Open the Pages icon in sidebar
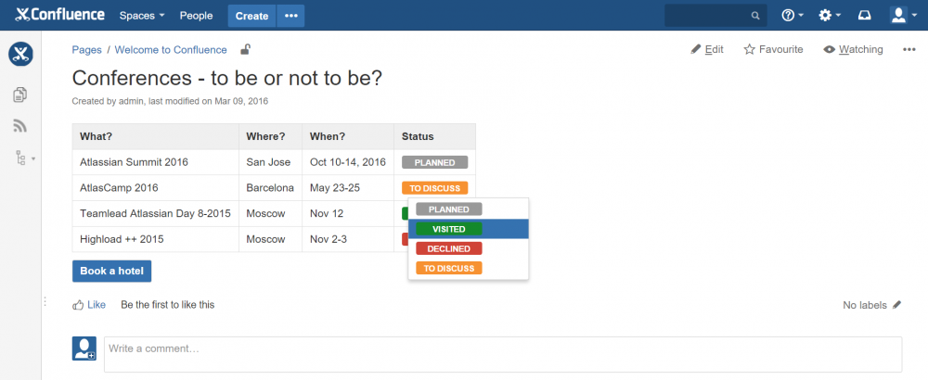This screenshot has width=928, height=380. coord(20,95)
